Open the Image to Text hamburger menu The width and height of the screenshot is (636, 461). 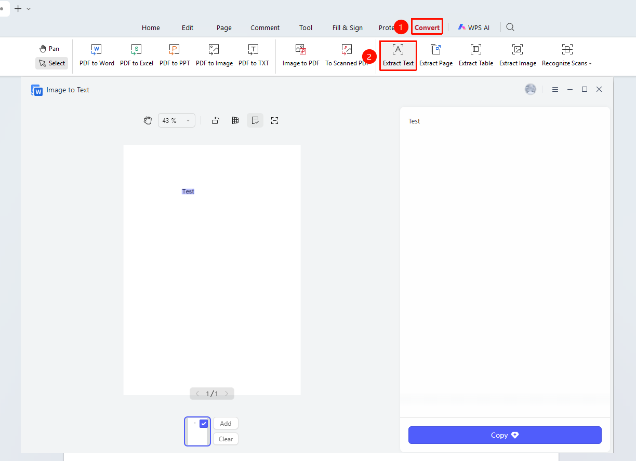coord(555,90)
